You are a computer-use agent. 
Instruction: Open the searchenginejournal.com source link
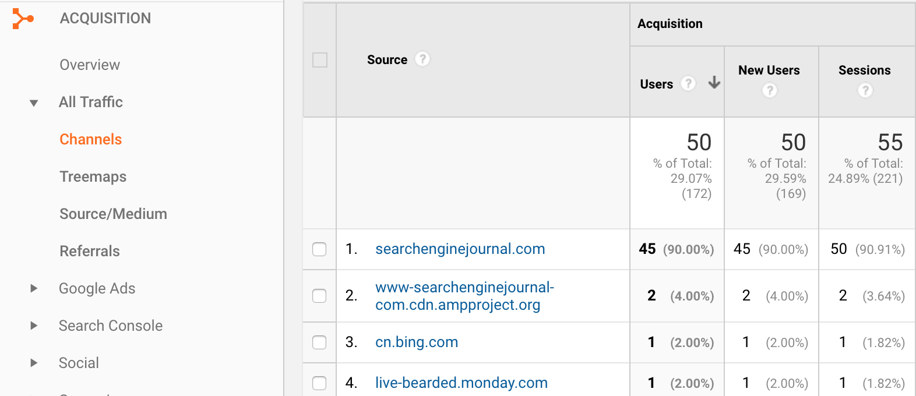[x=460, y=249]
